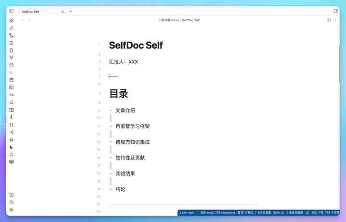
Task: Open the calendar icon in the ribbon
Action: [12, 65]
